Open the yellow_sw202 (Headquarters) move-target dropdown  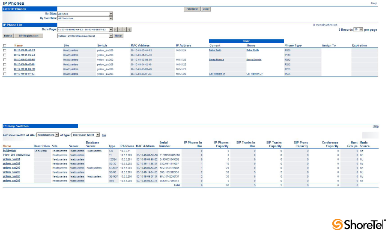[x=85, y=36]
